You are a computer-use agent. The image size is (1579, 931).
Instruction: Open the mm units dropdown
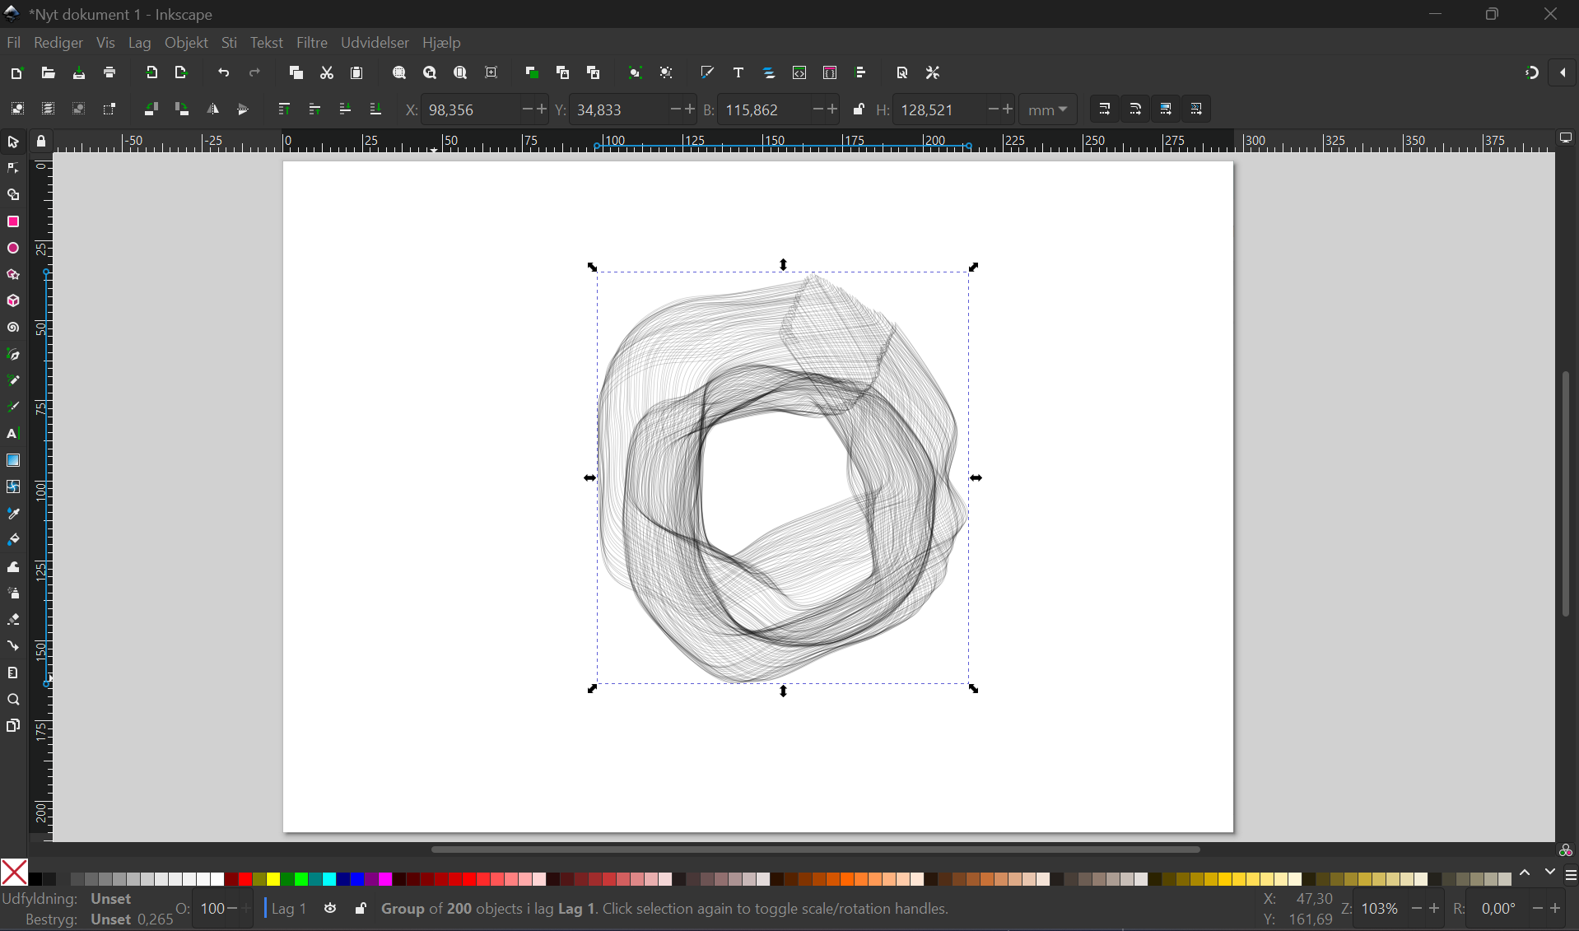(x=1047, y=109)
